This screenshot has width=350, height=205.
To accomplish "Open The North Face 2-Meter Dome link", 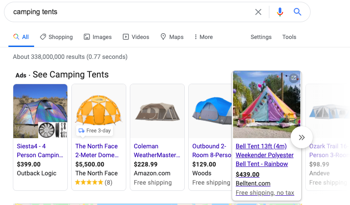I will [x=97, y=151].
